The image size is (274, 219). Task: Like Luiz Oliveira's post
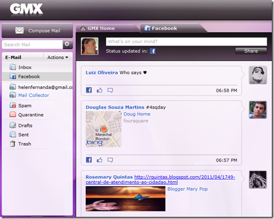point(99,90)
